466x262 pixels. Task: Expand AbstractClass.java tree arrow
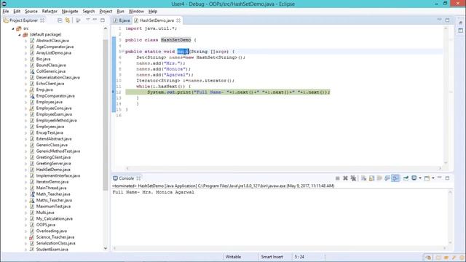pyautogui.click(x=26, y=41)
